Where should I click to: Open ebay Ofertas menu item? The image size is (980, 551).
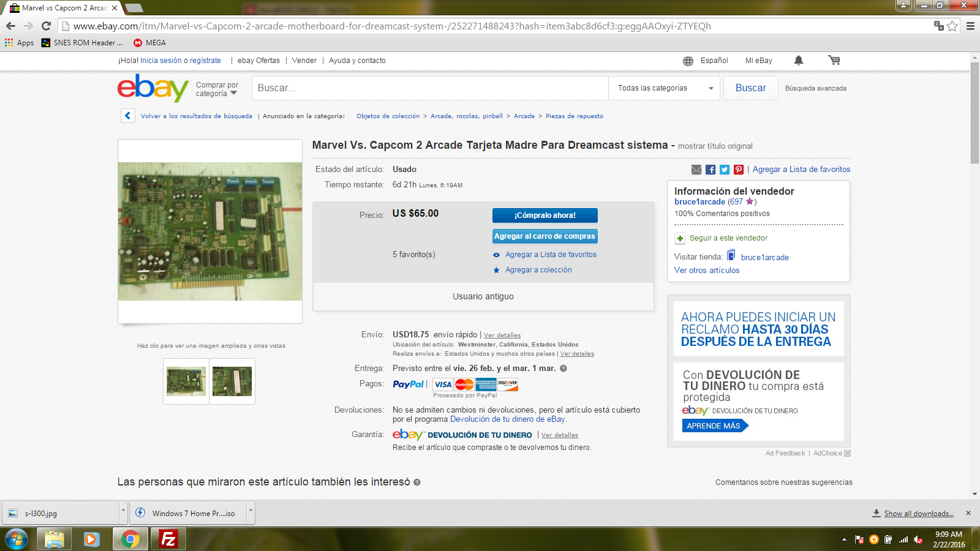[258, 61]
